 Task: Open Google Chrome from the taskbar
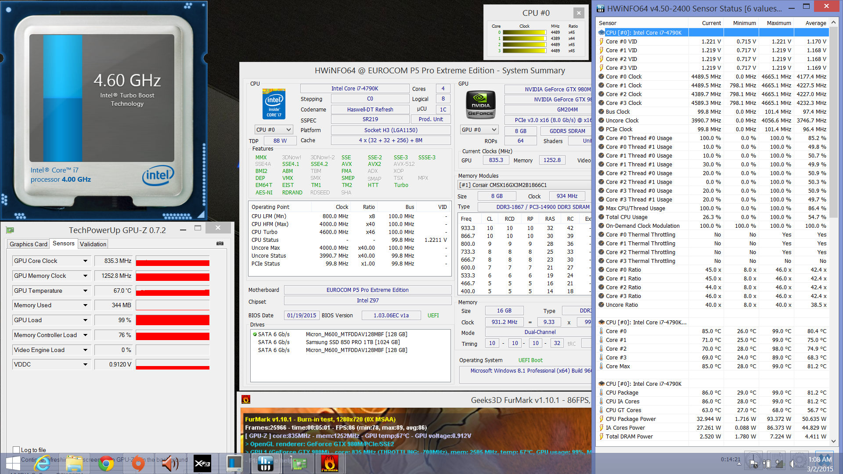pos(106,463)
